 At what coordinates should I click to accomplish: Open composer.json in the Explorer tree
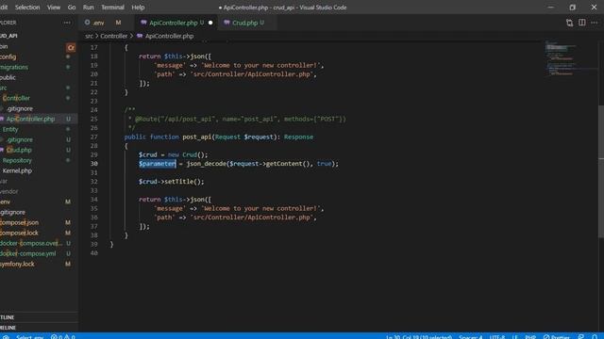[39, 222]
